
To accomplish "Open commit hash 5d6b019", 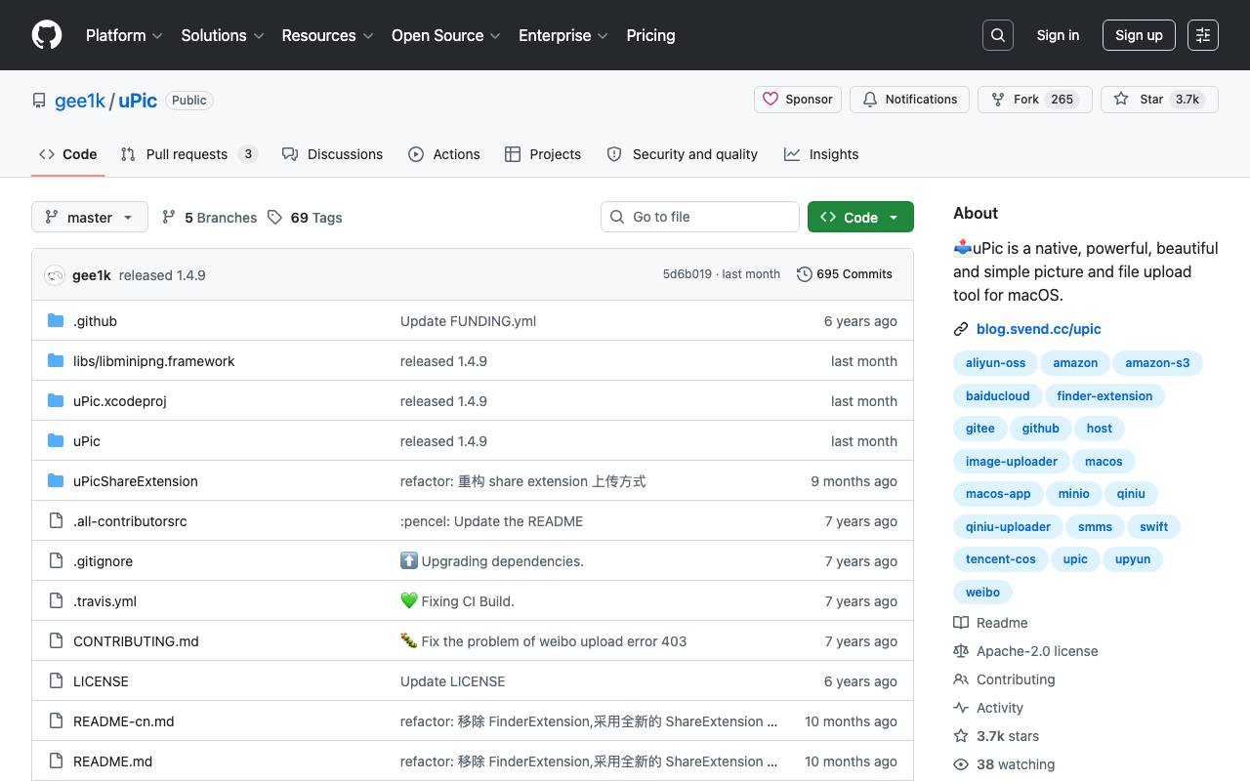I will click(687, 274).
